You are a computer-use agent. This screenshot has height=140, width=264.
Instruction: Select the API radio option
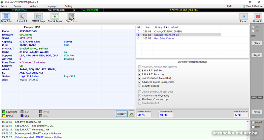[253, 27]
